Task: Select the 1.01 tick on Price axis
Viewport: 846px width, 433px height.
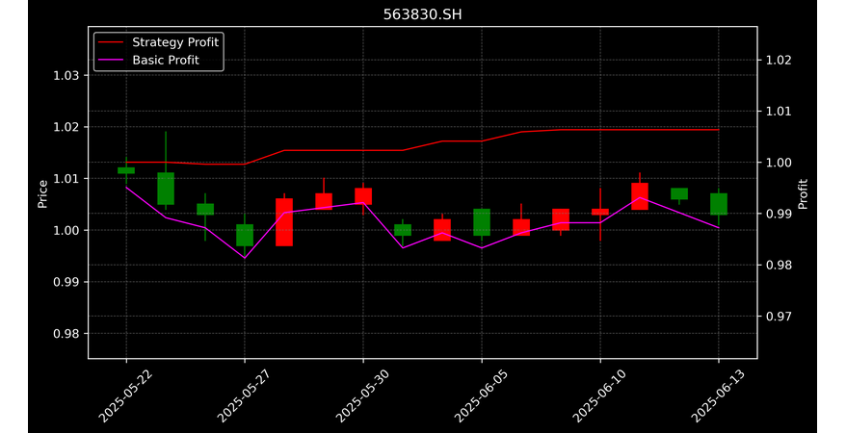Action: [x=66, y=179]
